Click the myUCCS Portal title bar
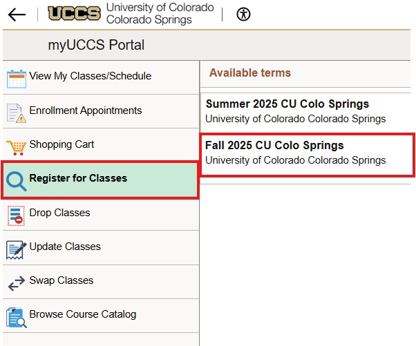This screenshot has height=346, width=416. [x=97, y=46]
